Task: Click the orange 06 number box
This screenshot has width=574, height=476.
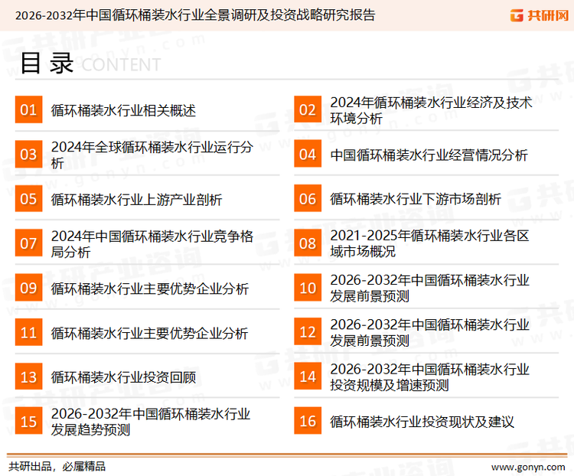Action: [x=308, y=198]
